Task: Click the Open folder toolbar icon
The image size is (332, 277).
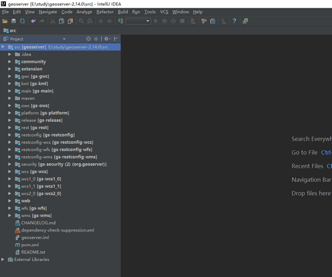Action: point(5,21)
